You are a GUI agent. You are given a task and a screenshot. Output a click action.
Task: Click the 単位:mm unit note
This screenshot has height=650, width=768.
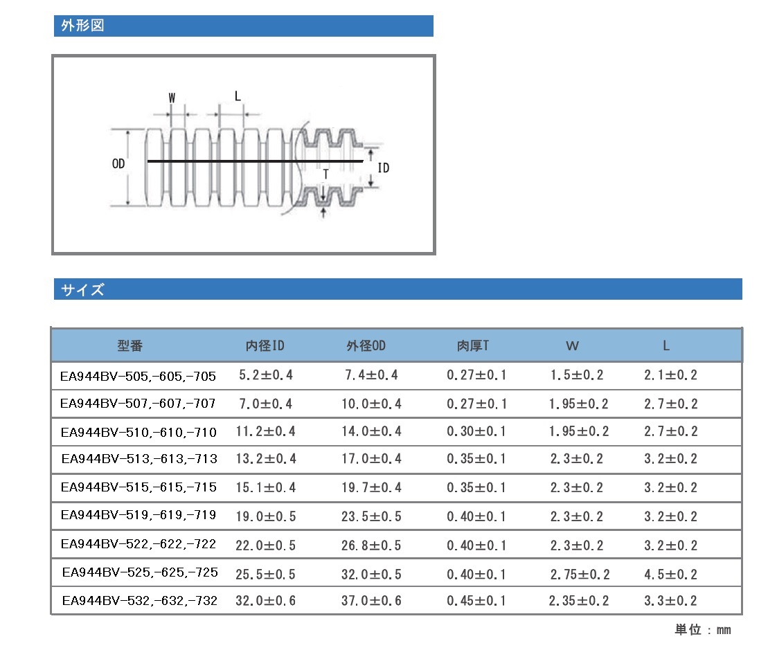coord(703,629)
